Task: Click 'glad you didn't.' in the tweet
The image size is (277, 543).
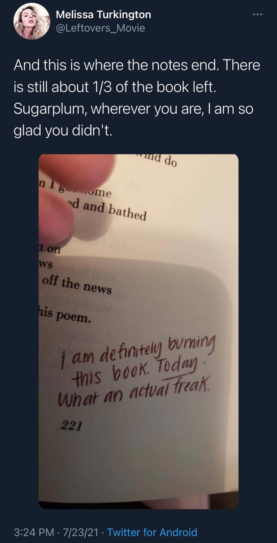Action: pyautogui.click(x=63, y=130)
